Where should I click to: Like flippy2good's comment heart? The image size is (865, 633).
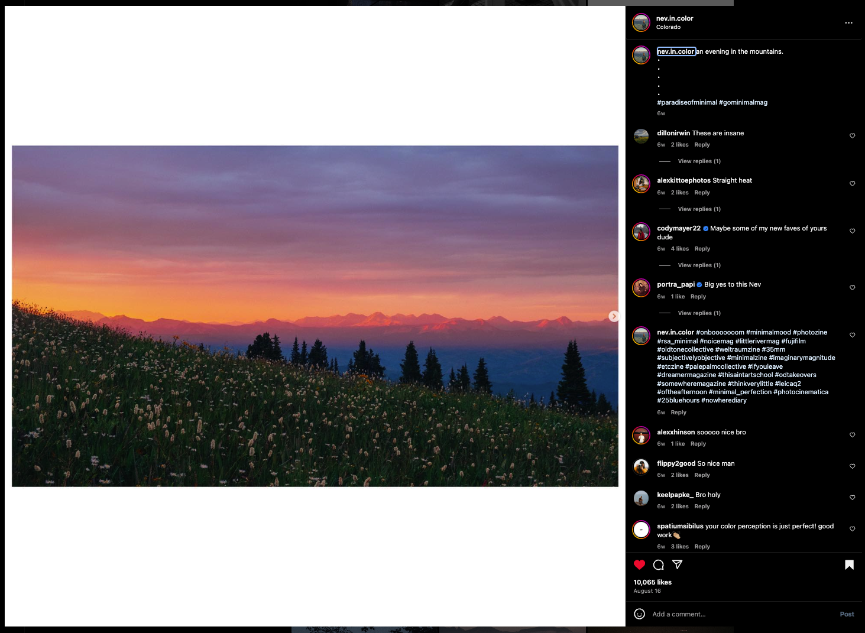[x=852, y=466]
